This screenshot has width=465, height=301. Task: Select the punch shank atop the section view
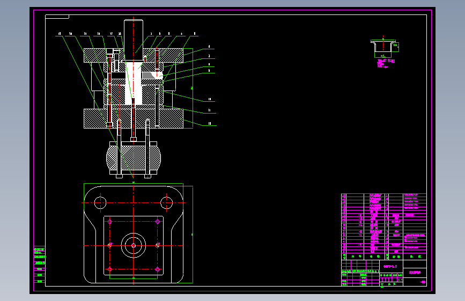tap(134, 41)
